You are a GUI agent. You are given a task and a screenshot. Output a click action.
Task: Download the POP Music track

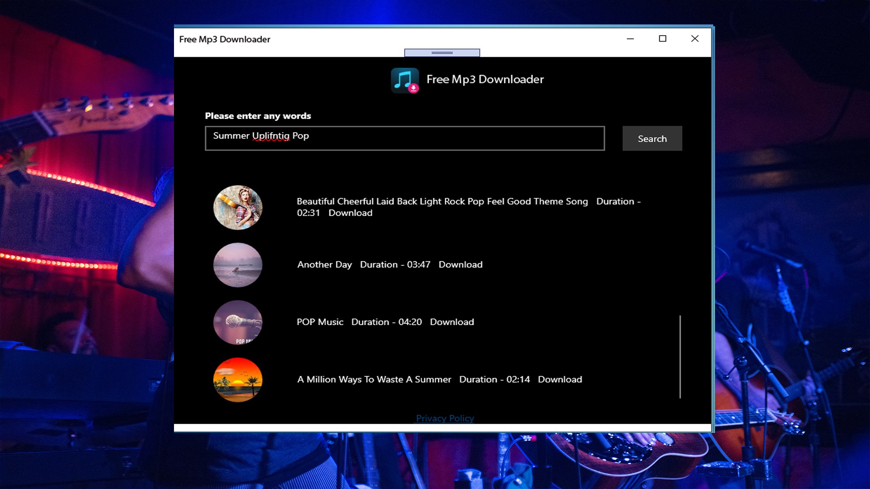tap(451, 322)
